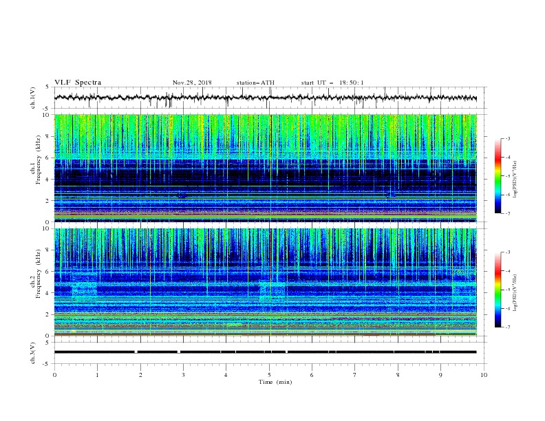This screenshot has height=421, width=545.
Task: Click time axis tick label "10"
Action: click(x=484, y=375)
